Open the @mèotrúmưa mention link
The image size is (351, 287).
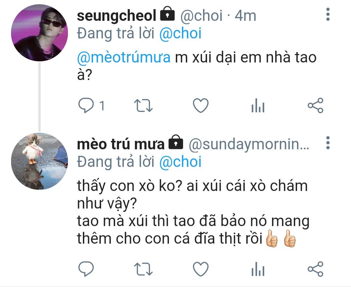123,57
